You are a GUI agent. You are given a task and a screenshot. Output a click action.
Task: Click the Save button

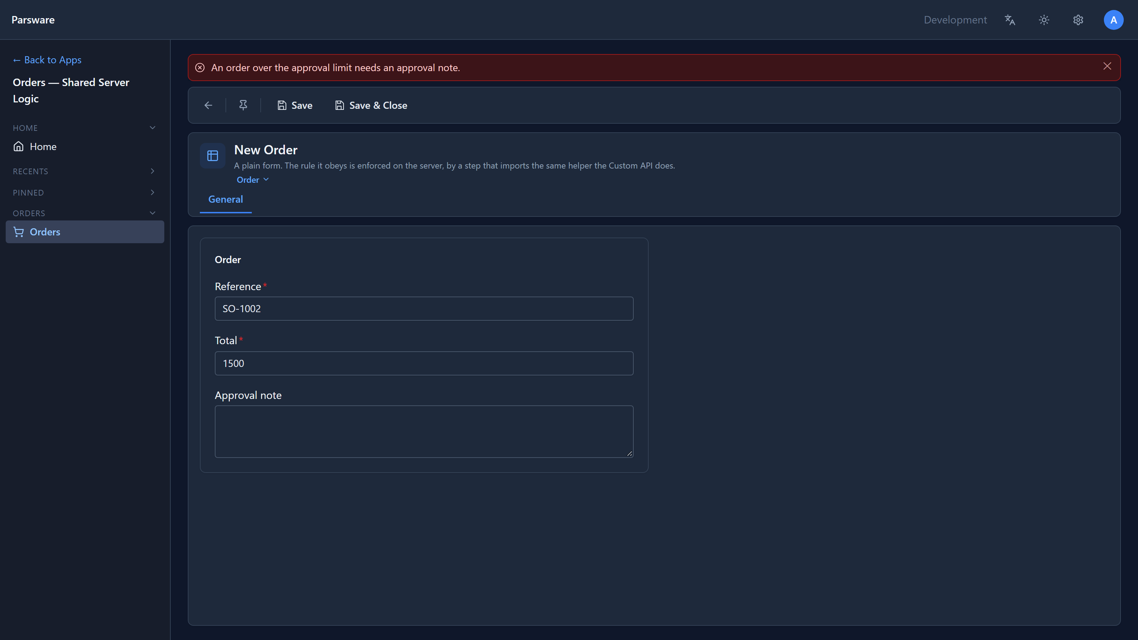coord(295,105)
